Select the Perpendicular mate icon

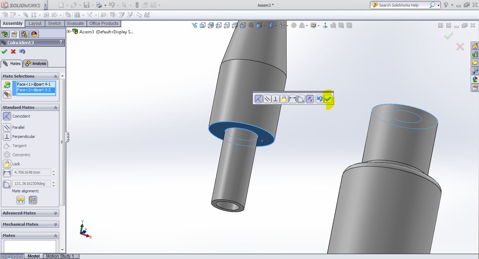pos(7,137)
